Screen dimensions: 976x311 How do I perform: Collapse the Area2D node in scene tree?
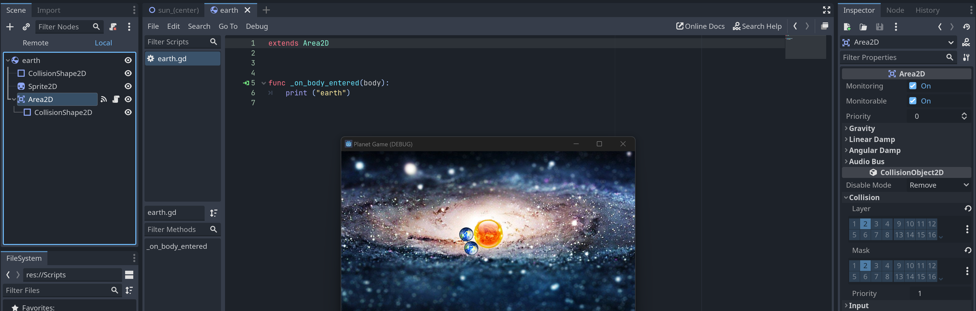click(14, 99)
